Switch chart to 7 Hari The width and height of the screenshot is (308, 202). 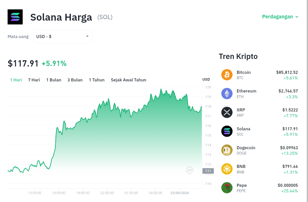(34, 80)
